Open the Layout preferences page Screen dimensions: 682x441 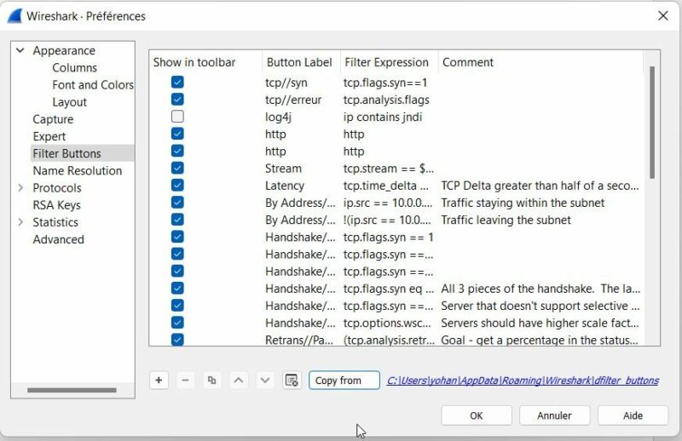pos(69,102)
